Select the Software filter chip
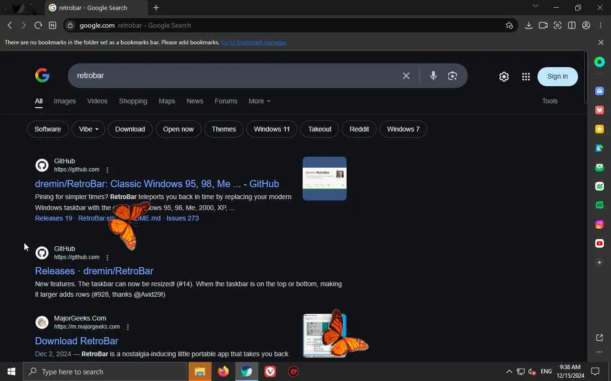611x381 pixels. point(48,129)
